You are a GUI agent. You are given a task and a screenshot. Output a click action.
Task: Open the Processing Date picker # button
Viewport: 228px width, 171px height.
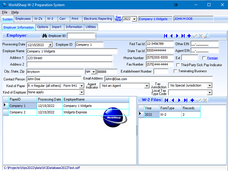pos(50,45)
